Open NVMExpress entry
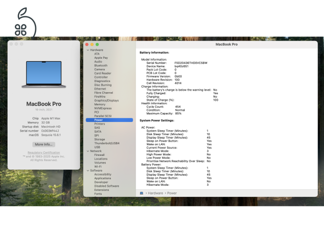 point(103,108)
